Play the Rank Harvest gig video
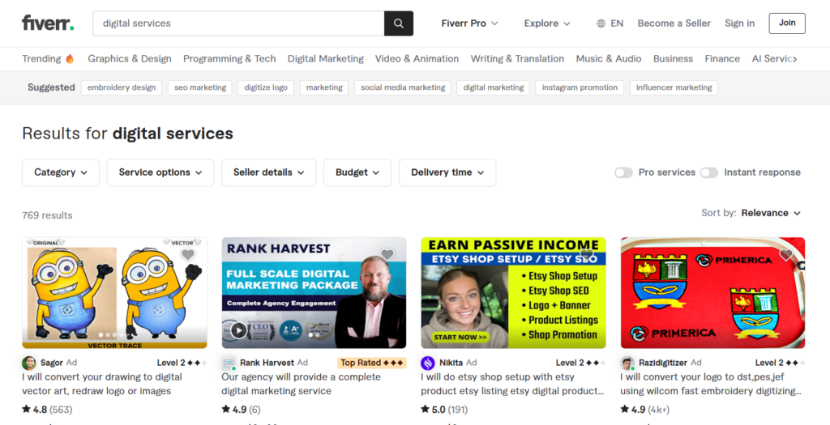Screen dimensions: 830x425 pyautogui.click(x=239, y=330)
